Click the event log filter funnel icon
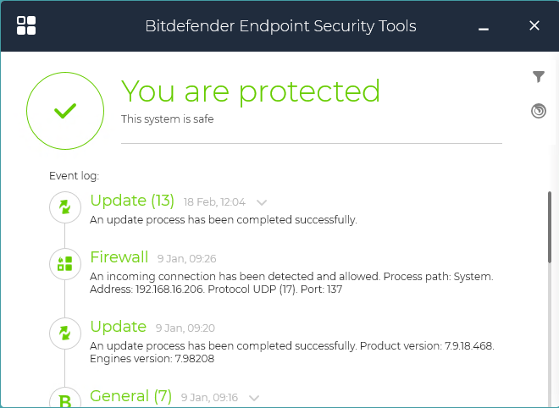 (x=539, y=77)
